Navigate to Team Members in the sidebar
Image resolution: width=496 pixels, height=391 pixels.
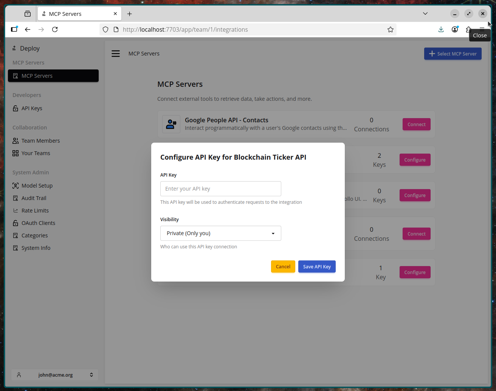tap(40, 141)
